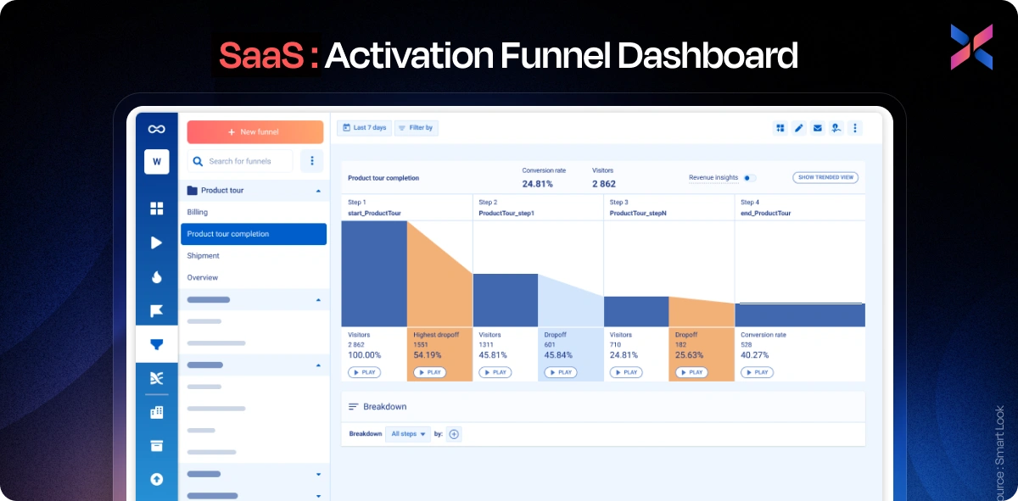Play recordings for Visitors 710

(x=626, y=372)
